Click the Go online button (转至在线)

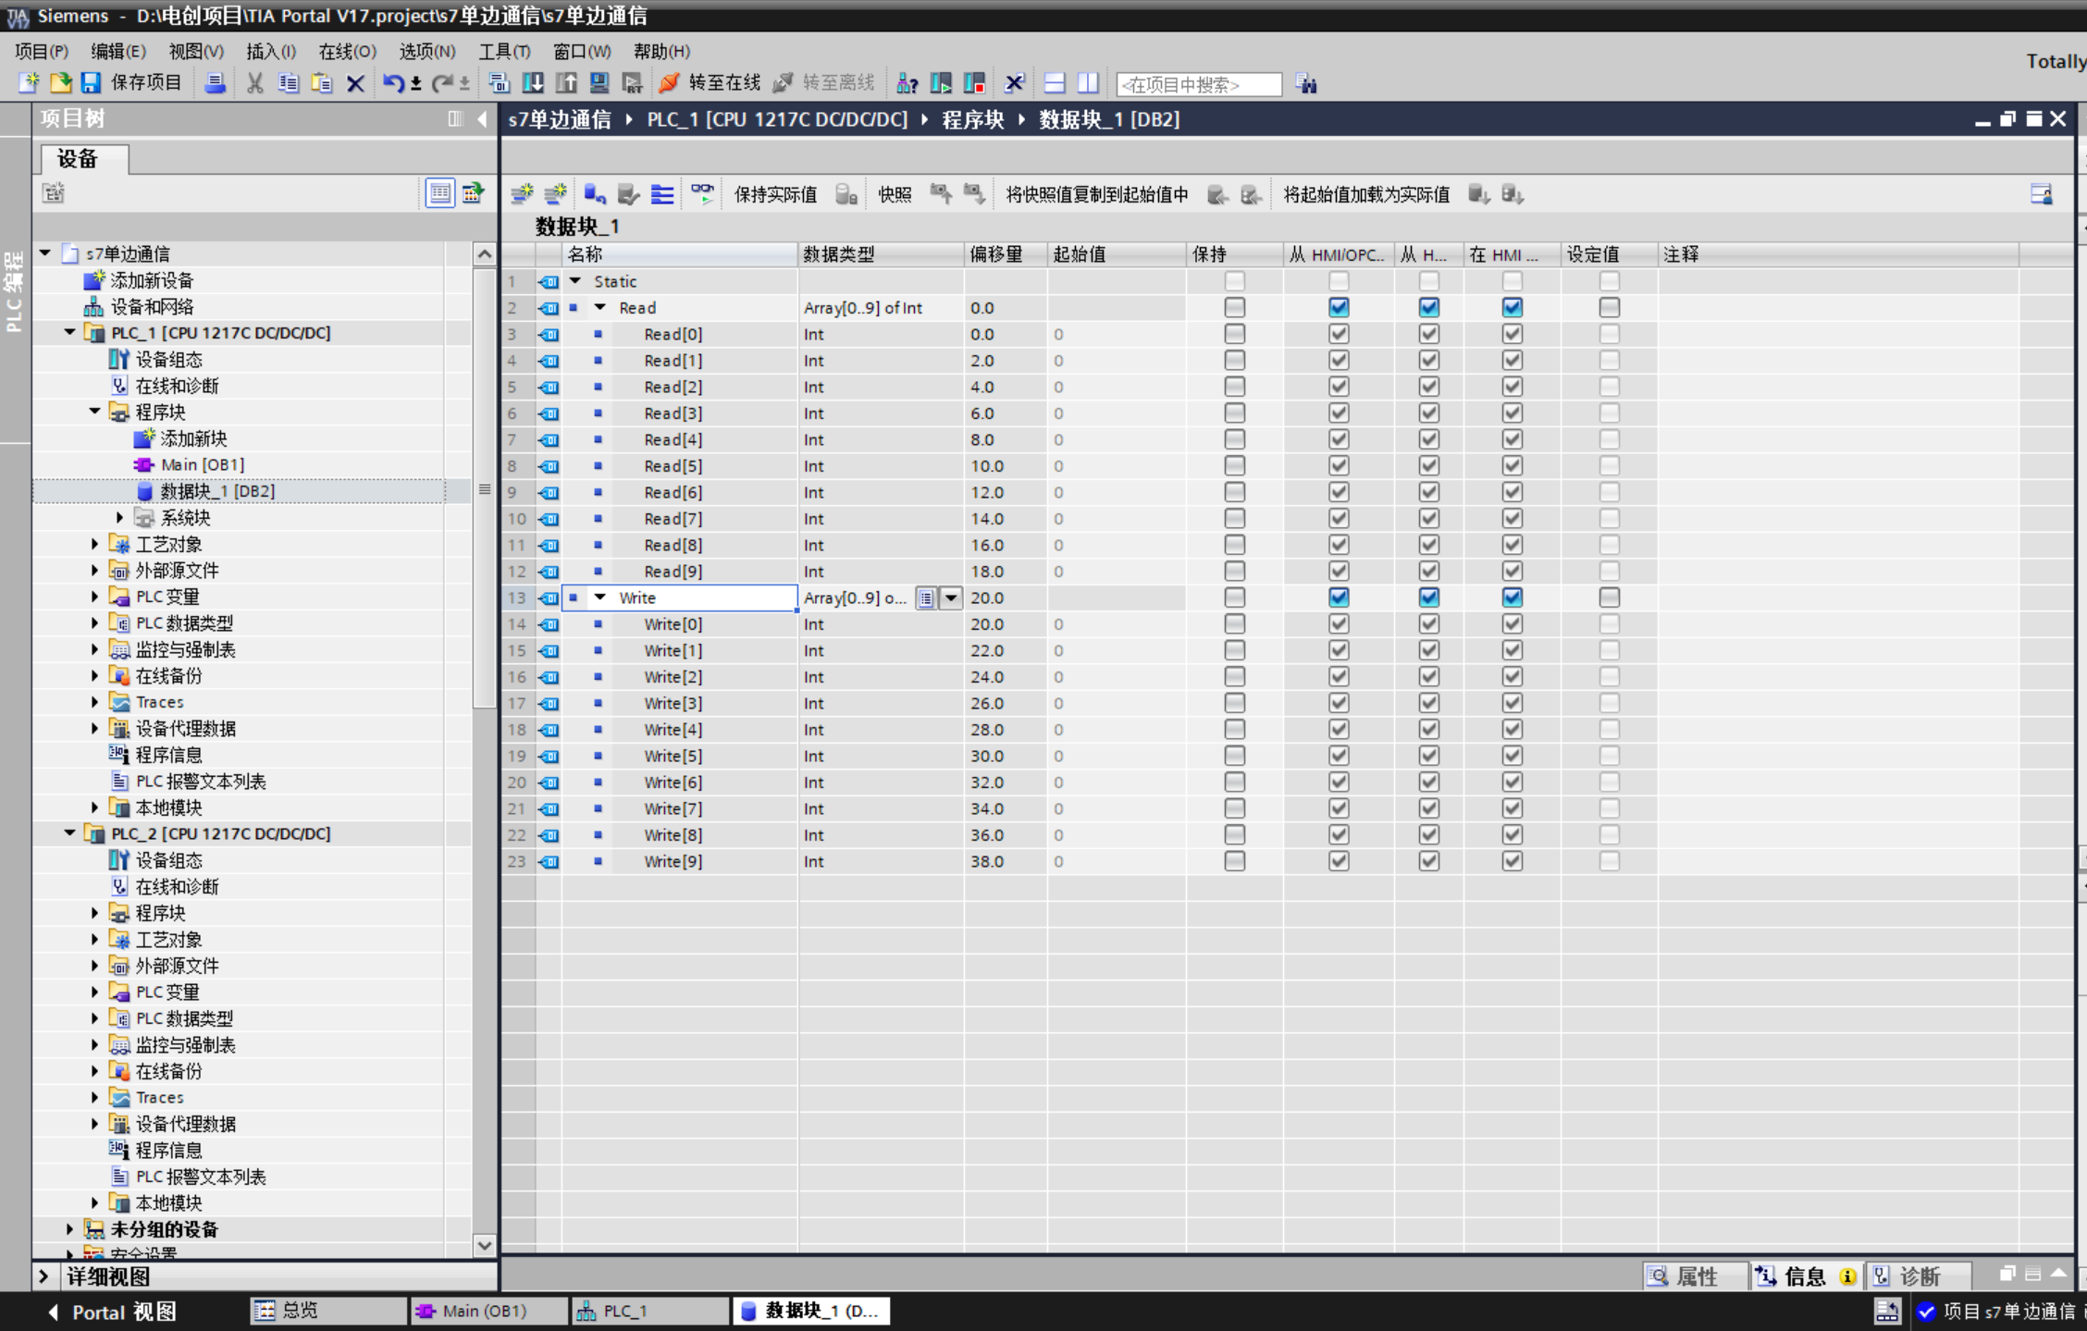coord(710,83)
